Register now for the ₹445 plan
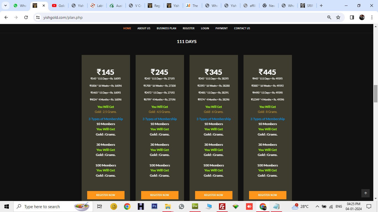 click(x=268, y=195)
